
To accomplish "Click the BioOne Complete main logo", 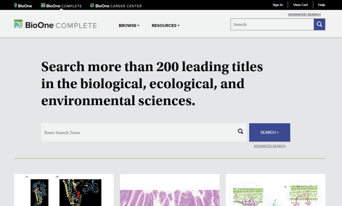I will (55, 24).
